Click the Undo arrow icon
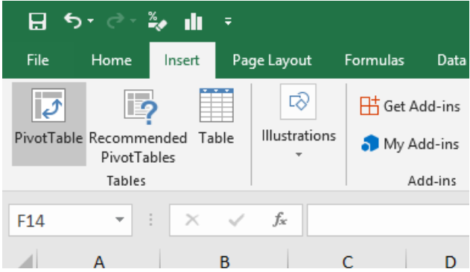This screenshot has width=470, height=272. 73,21
